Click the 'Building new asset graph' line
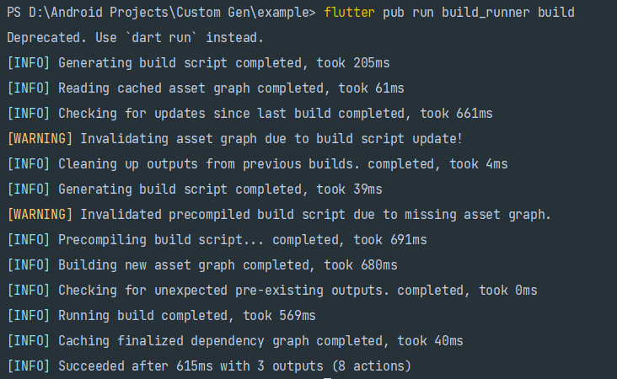Viewport: 617px width, 379px height. (202, 265)
